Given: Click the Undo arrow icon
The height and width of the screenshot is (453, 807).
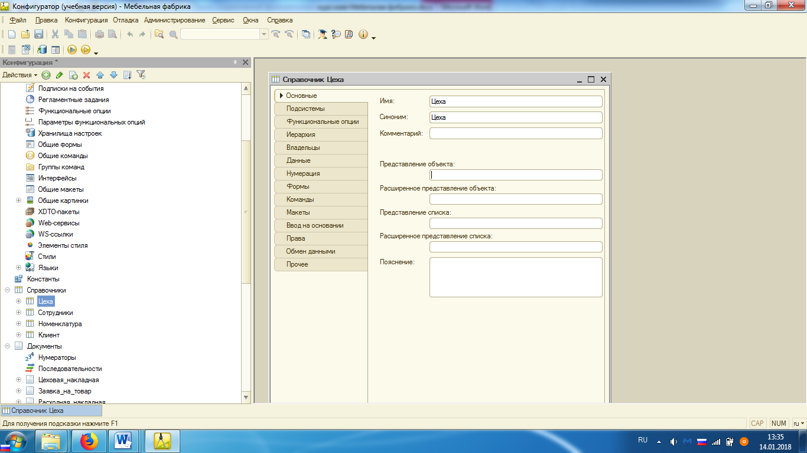Looking at the screenshot, I should click(129, 34).
